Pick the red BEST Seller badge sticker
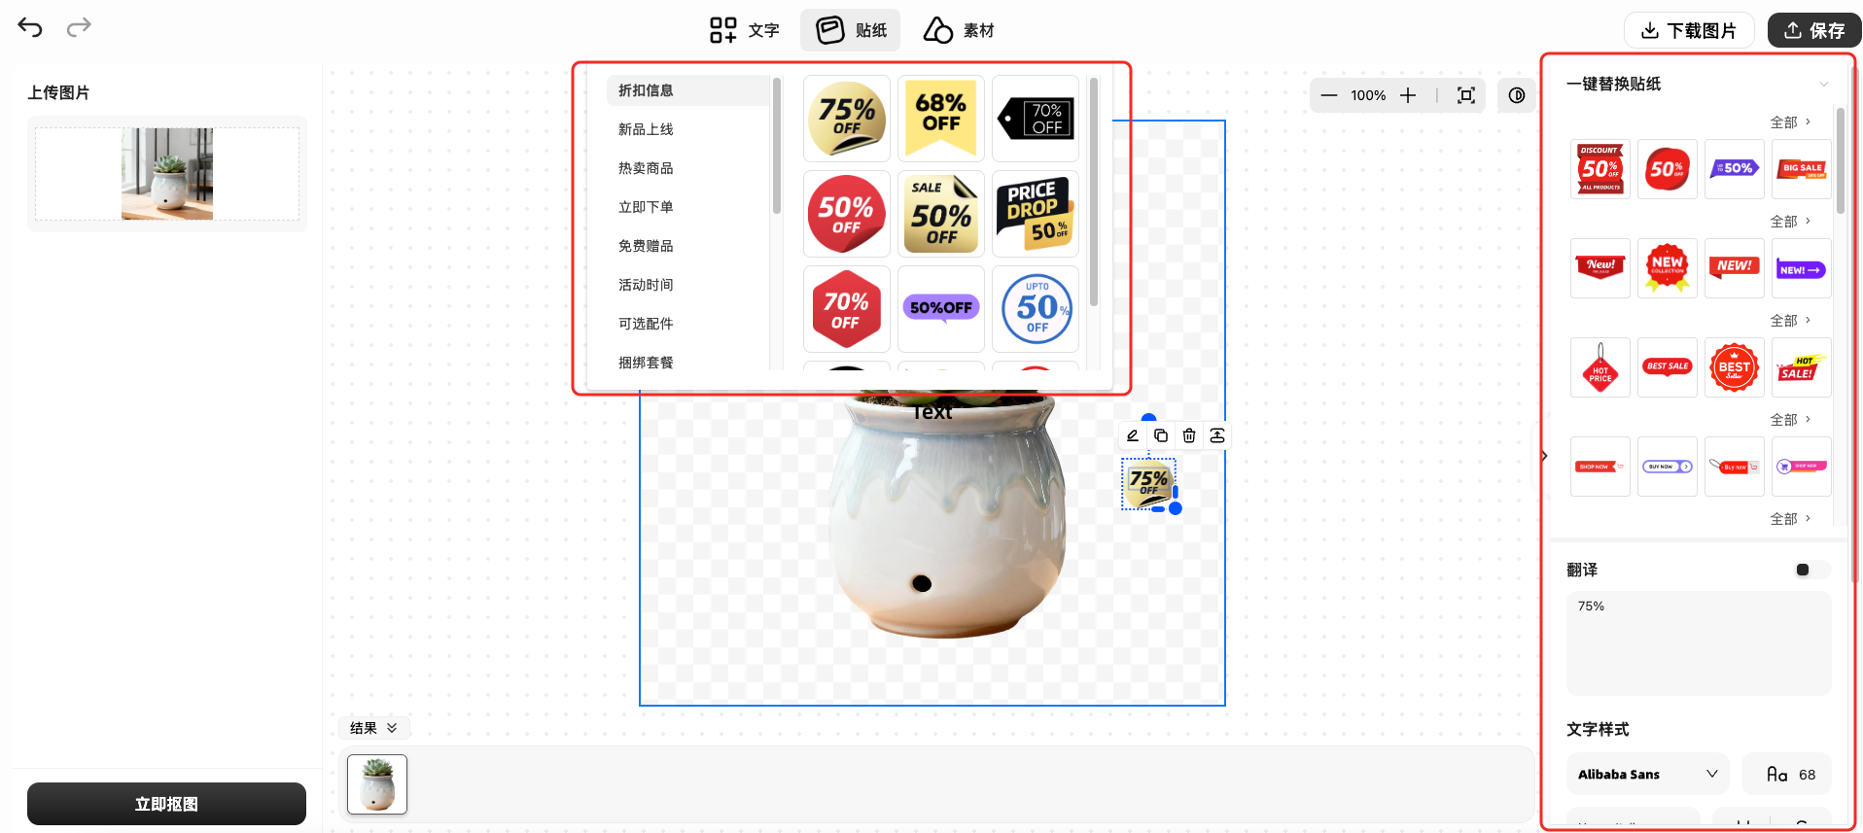Image resolution: width=1863 pixels, height=833 pixels. pos(1734,367)
